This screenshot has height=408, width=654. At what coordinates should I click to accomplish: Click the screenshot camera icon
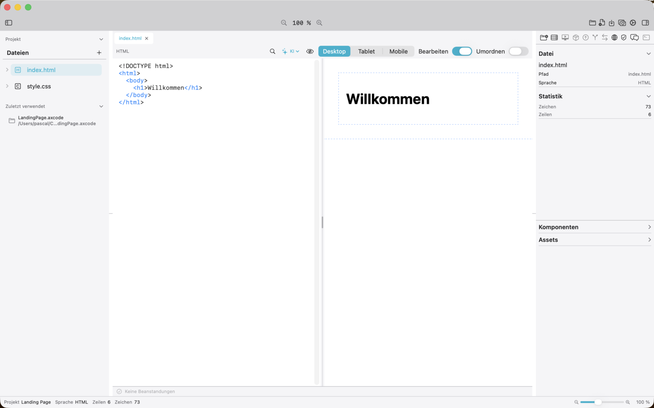tap(622, 23)
